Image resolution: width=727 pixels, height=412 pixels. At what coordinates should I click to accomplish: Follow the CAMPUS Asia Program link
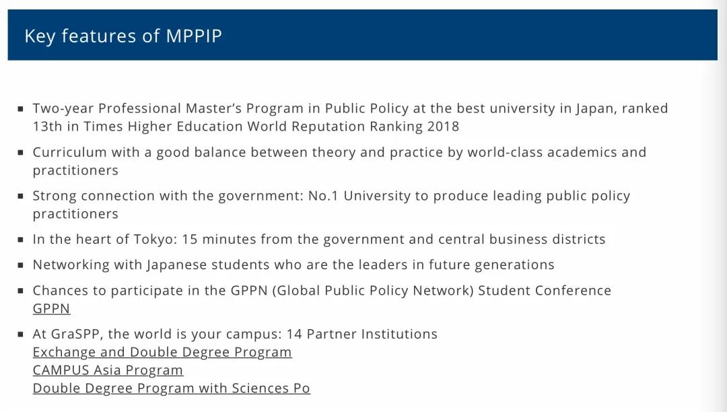(108, 370)
